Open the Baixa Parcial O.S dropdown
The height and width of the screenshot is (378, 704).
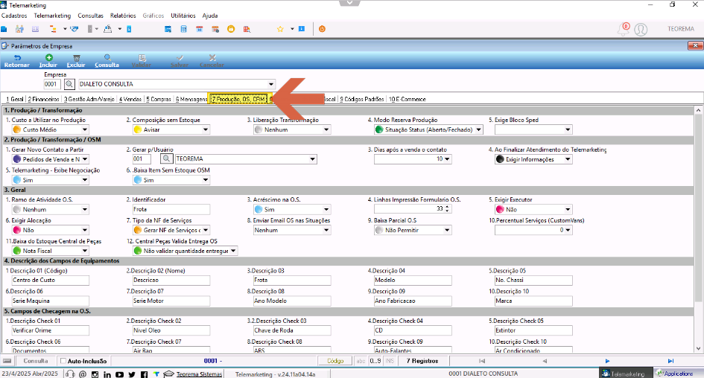447,230
